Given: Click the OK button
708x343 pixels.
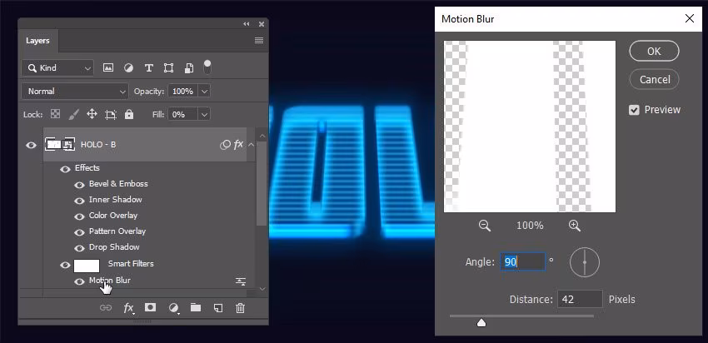Looking at the screenshot, I should coord(654,51).
